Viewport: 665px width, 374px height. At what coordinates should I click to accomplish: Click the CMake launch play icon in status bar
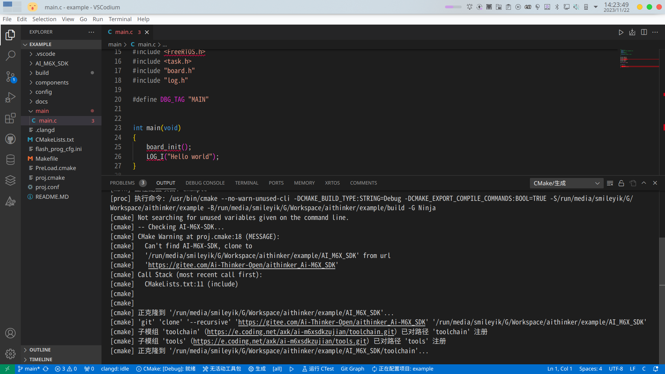pyautogui.click(x=292, y=369)
